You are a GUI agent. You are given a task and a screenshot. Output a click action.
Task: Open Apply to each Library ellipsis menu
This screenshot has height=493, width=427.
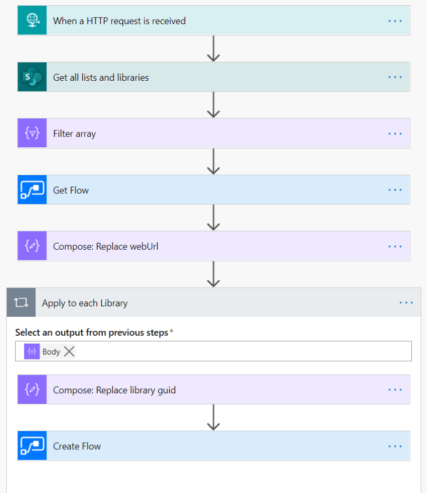coord(406,303)
